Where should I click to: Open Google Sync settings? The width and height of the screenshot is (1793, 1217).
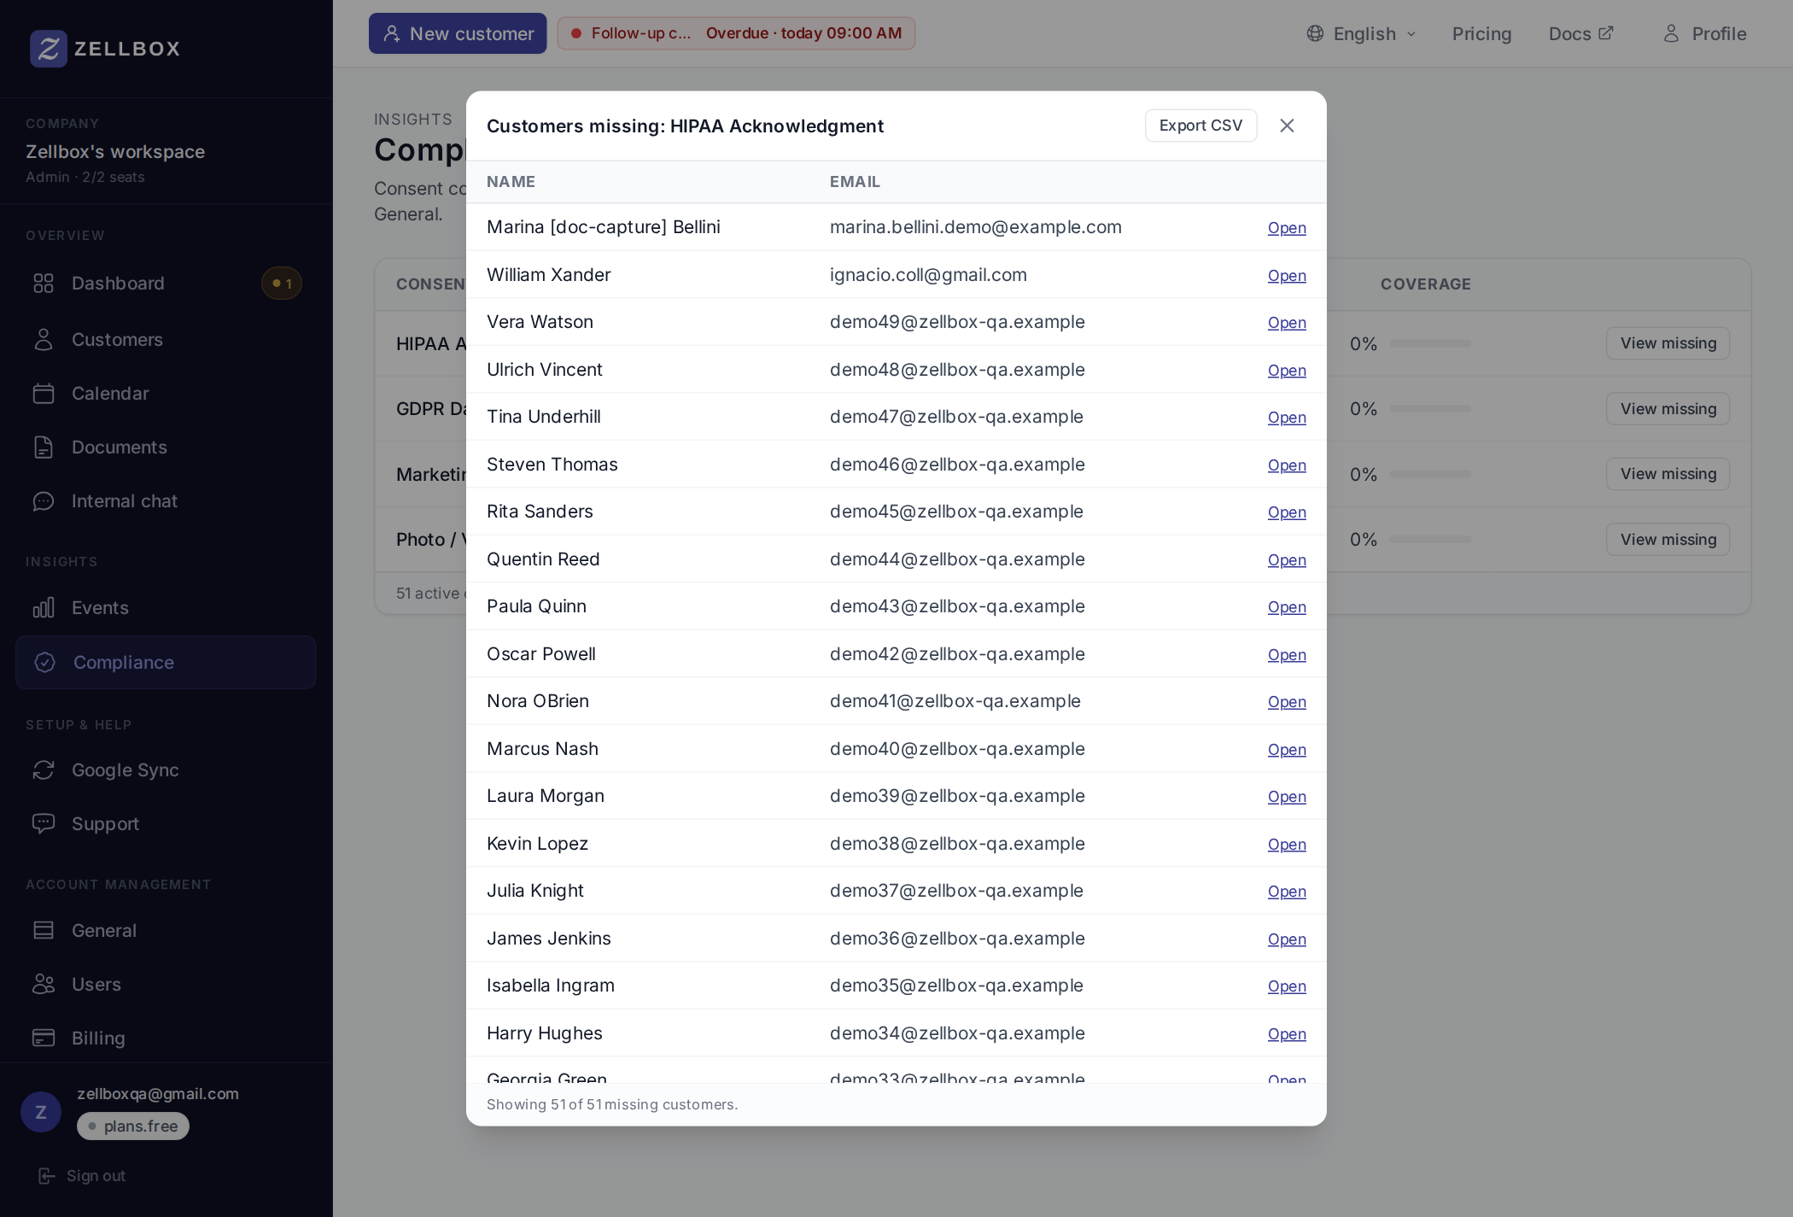(166, 770)
